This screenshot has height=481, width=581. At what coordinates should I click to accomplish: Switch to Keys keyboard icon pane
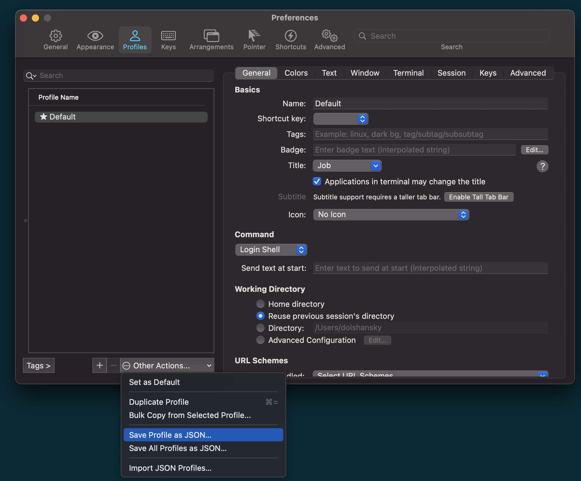point(168,36)
